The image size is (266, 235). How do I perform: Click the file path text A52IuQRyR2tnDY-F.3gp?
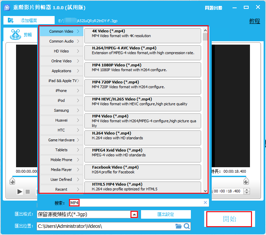coord(97,21)
